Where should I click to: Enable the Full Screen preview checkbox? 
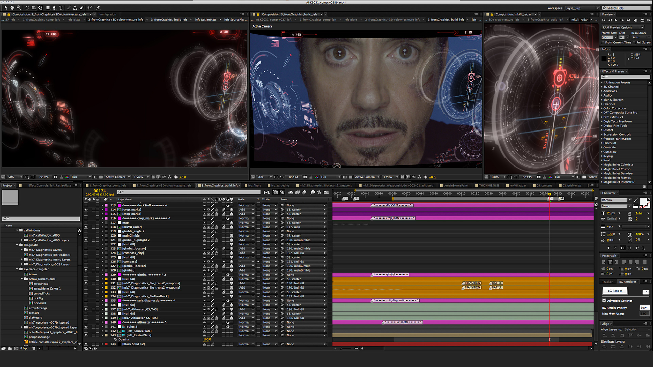(x=634, y=42)
